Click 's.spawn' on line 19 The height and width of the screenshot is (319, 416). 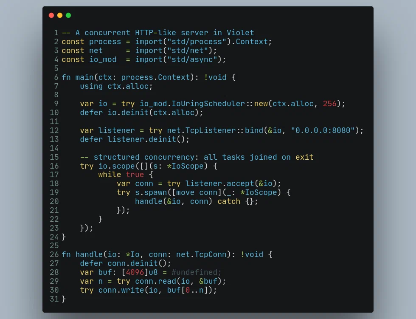coord(151,192)
